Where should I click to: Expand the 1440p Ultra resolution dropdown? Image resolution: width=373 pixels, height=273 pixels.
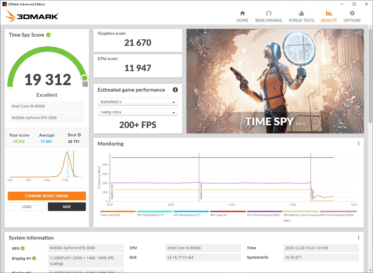click(138, 112)
